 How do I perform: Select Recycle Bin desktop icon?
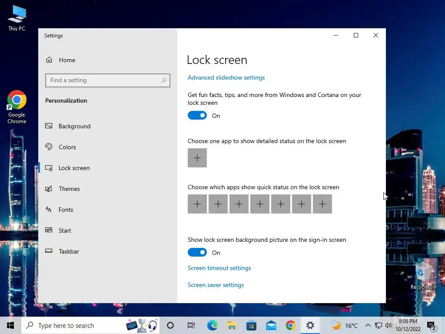pos(423,276)
